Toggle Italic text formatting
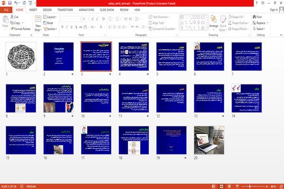Image resolution: width=284 pixels, height=189 pixels. (67, 27)
